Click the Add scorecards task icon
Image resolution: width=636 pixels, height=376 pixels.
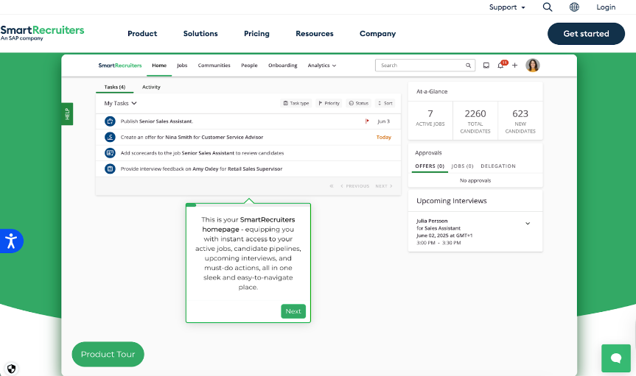click(x=110, y=153)
